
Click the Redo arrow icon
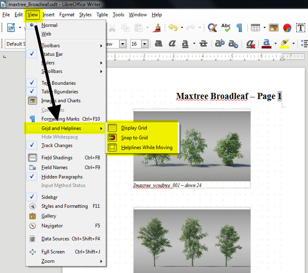point(190,28)
